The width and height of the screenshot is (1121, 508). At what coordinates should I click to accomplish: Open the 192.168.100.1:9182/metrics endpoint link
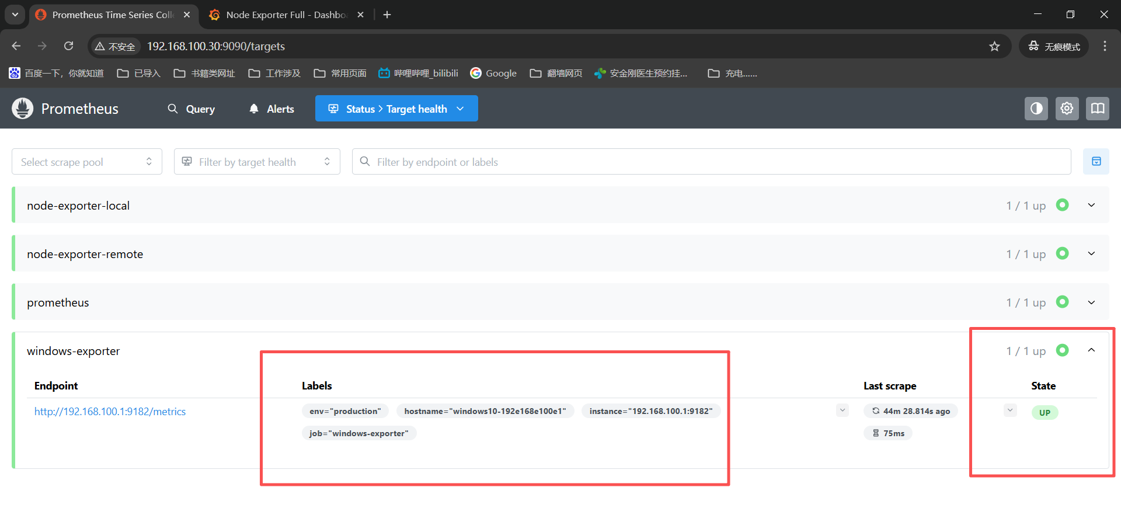(x=110, y=412)
